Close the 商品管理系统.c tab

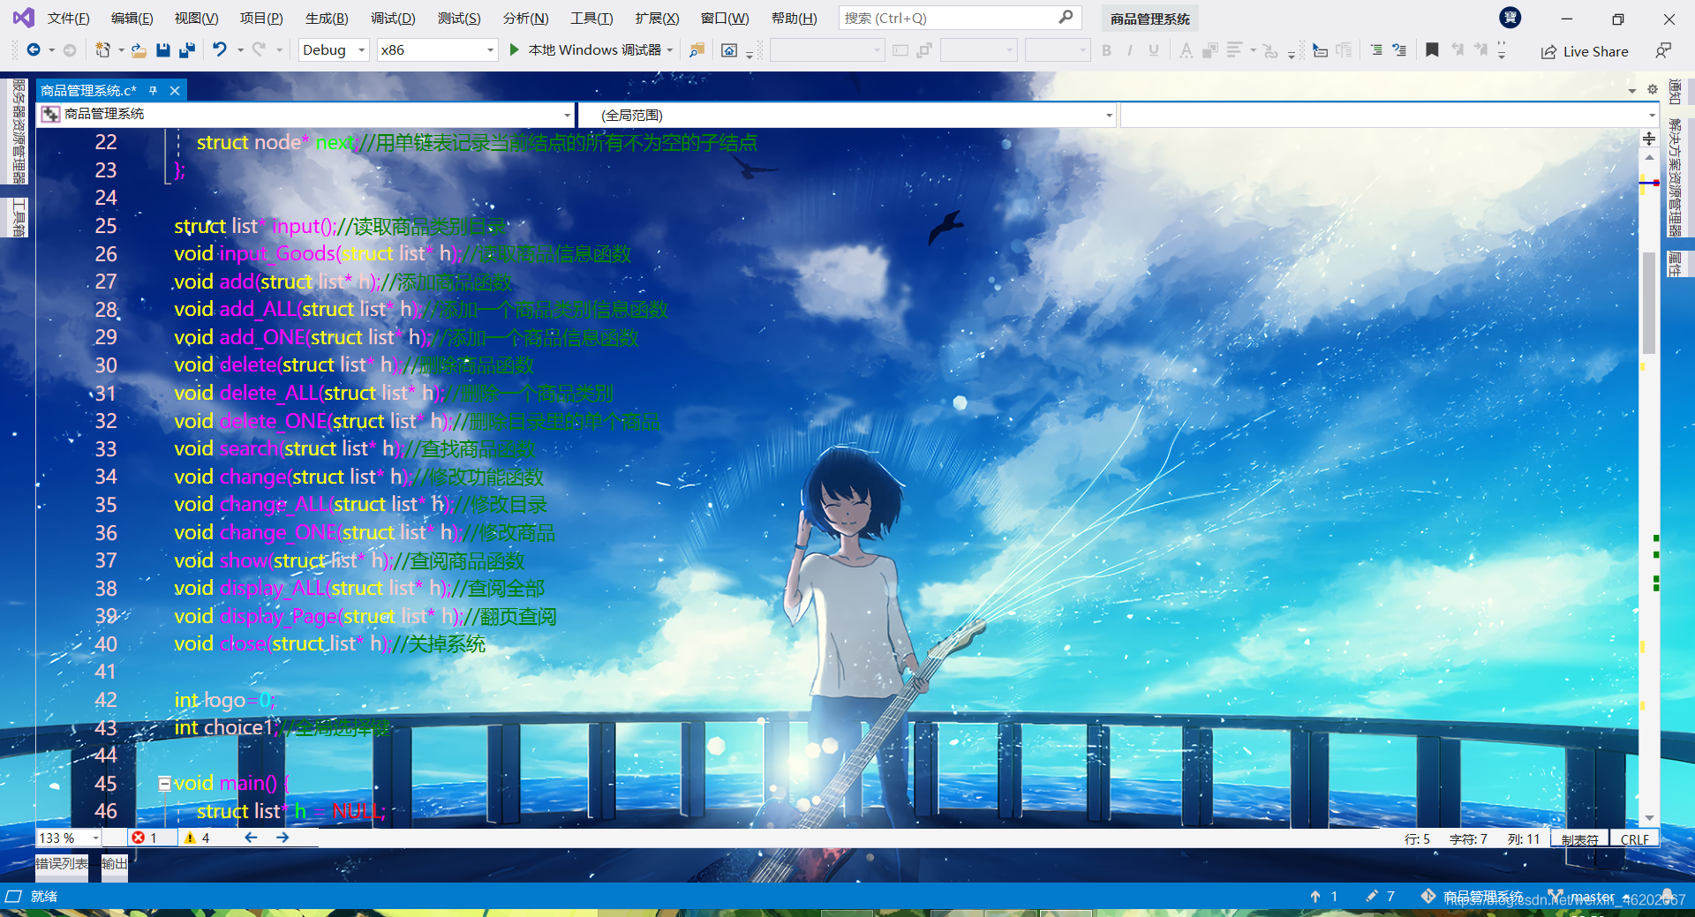(175, 90)
